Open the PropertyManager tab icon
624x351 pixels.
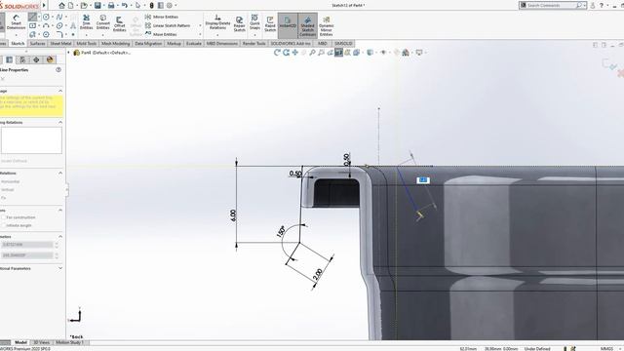9,59
